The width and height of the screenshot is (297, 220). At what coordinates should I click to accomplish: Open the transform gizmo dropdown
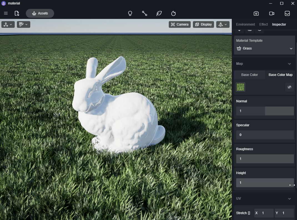pos(8,24)
